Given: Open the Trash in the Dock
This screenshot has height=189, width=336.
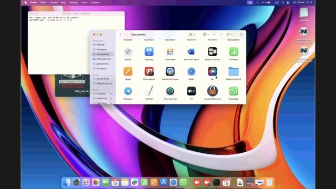Looking at the screenshot, I should (269, 183).
